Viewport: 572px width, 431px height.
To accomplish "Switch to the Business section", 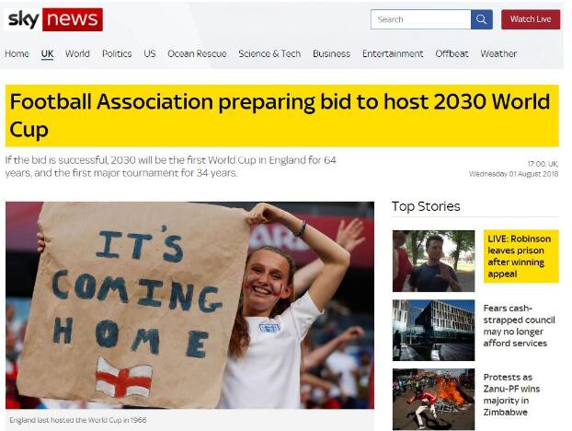I will tap(331, 53).
